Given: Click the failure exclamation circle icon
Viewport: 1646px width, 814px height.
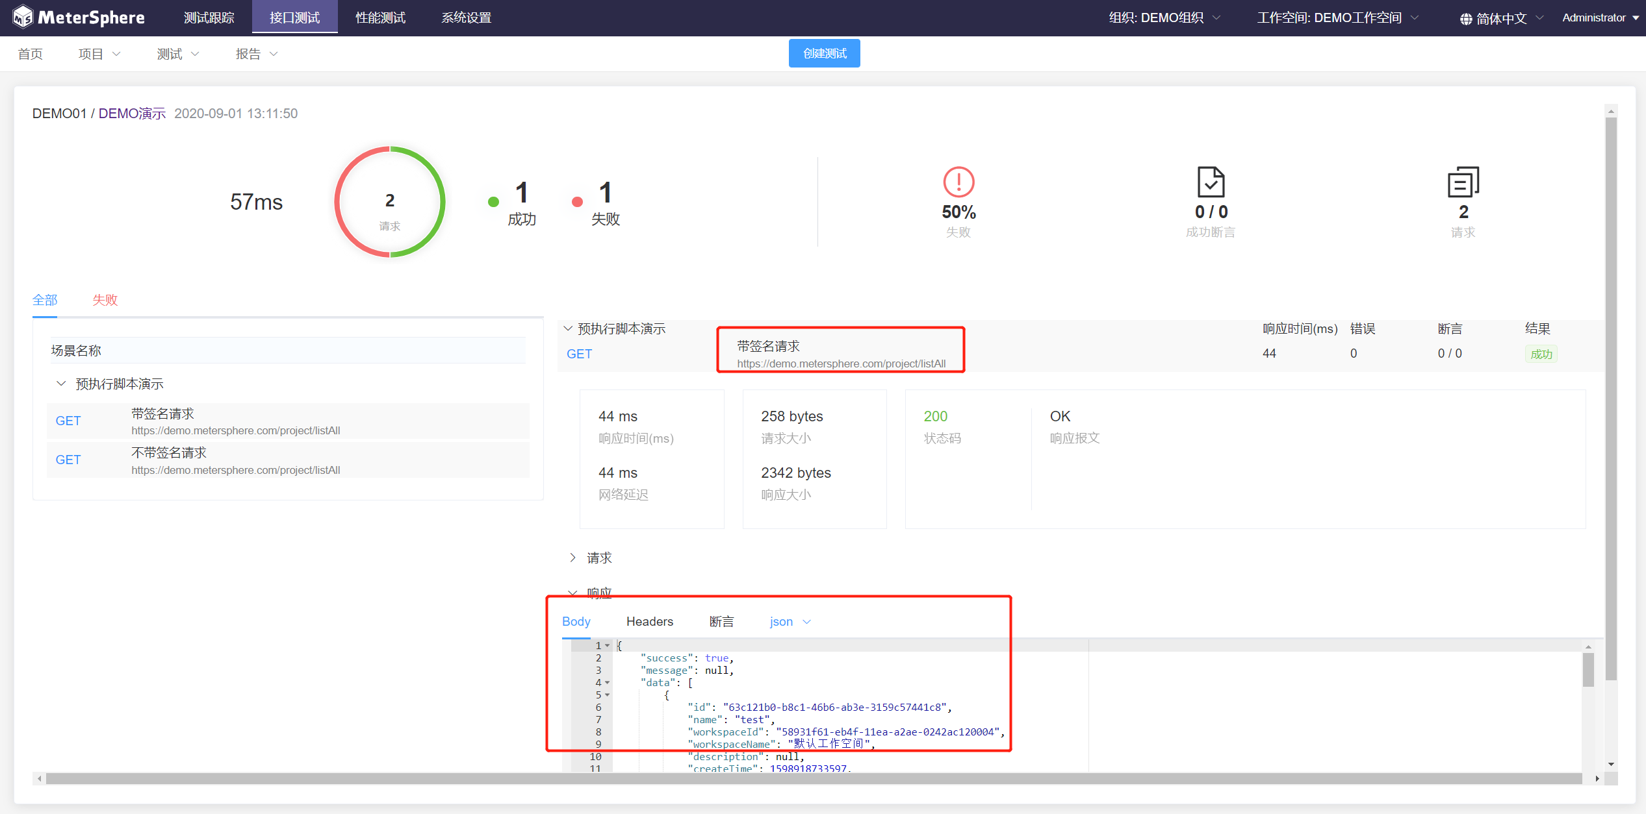Looking at the screenshot, I should (x=958, y=182).
